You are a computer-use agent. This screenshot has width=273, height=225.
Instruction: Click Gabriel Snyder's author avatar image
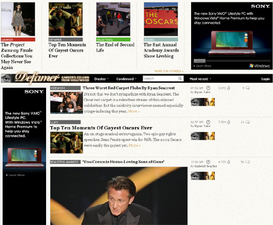click(203, 176)
